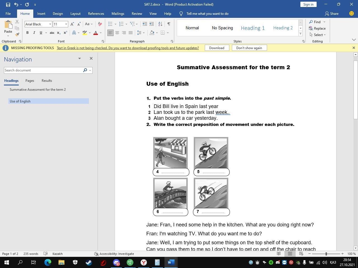This screenshot has height=268, width=358.
Task: Open the Select dropdown in Editing group
Action: tap(318, 35)
